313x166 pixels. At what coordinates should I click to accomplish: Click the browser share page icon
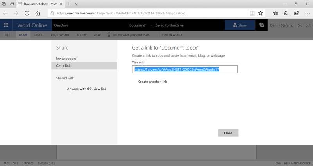(297, 13)
